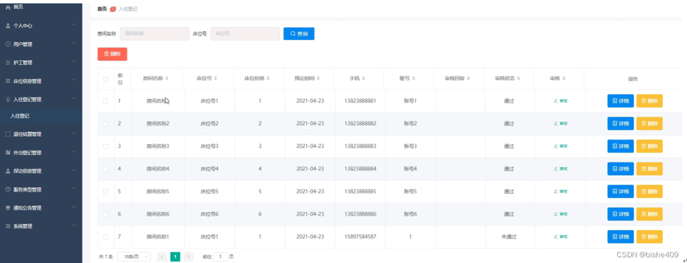Go to the next page arrow
This screenshot has height=263, width=687.
(189, 256)
